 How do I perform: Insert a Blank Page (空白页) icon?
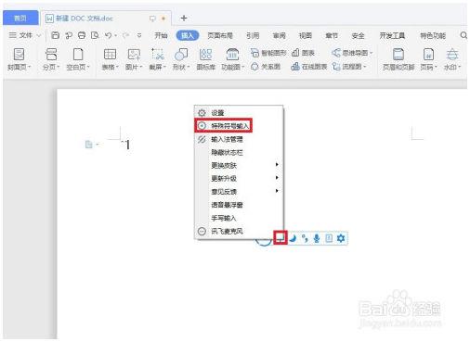point(78,55)
